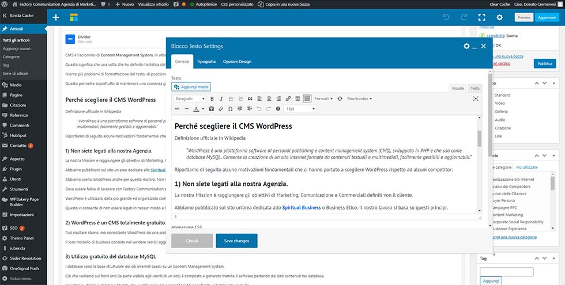Click the Preview button

pos(524,17)
